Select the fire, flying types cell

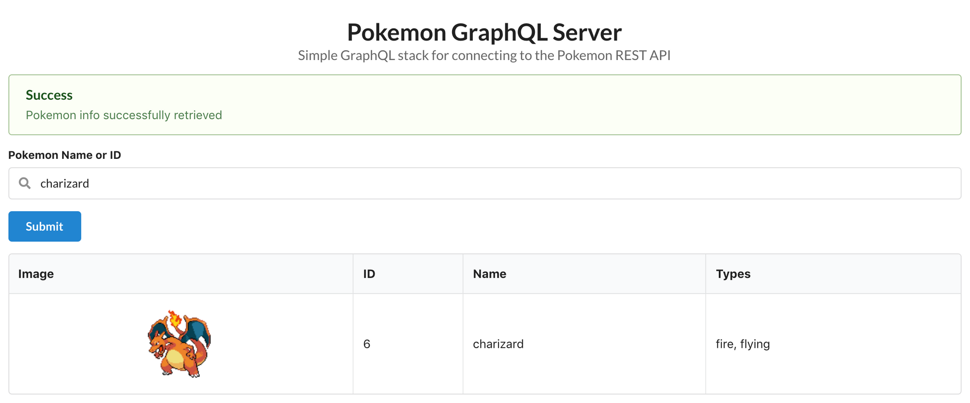833,344
